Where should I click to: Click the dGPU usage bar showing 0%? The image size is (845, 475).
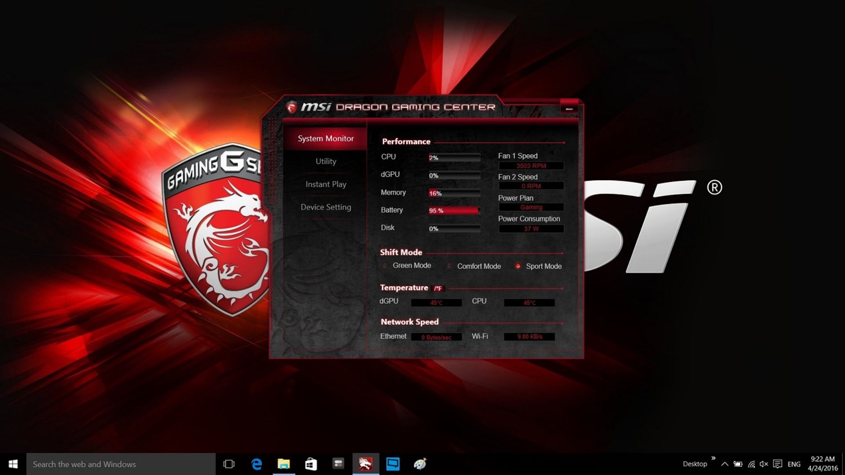tap(454, 176)
